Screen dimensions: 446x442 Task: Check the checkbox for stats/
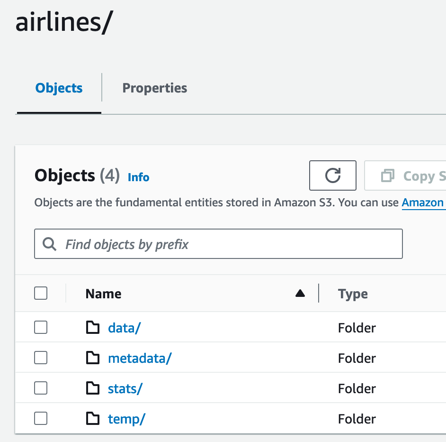(x=40, y=388)
